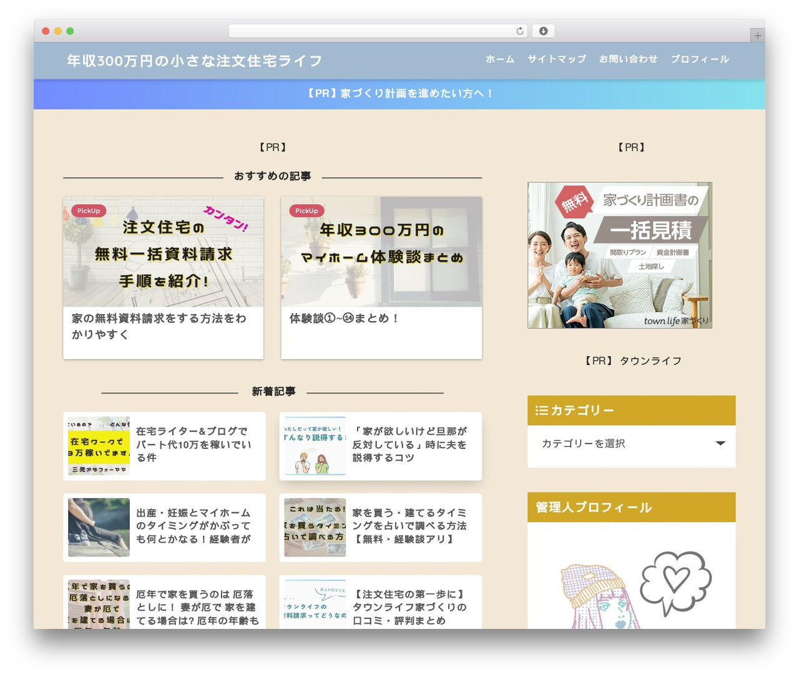The height and width of the screenshot is (677, 799).
Task: Click thumbnail of couple illustration article
Action: [x=315, y=446]
